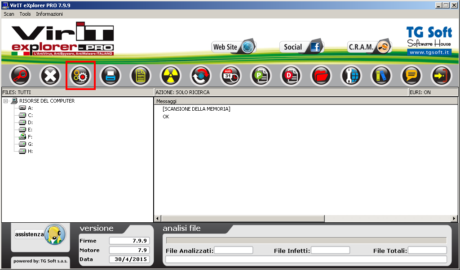The image size is (460, 270).
Task: Click the Messaggi column header
Action: click(x=305, y=101)
